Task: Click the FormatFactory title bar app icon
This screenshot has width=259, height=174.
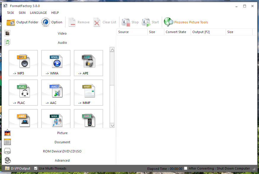Action: [5, 6]
